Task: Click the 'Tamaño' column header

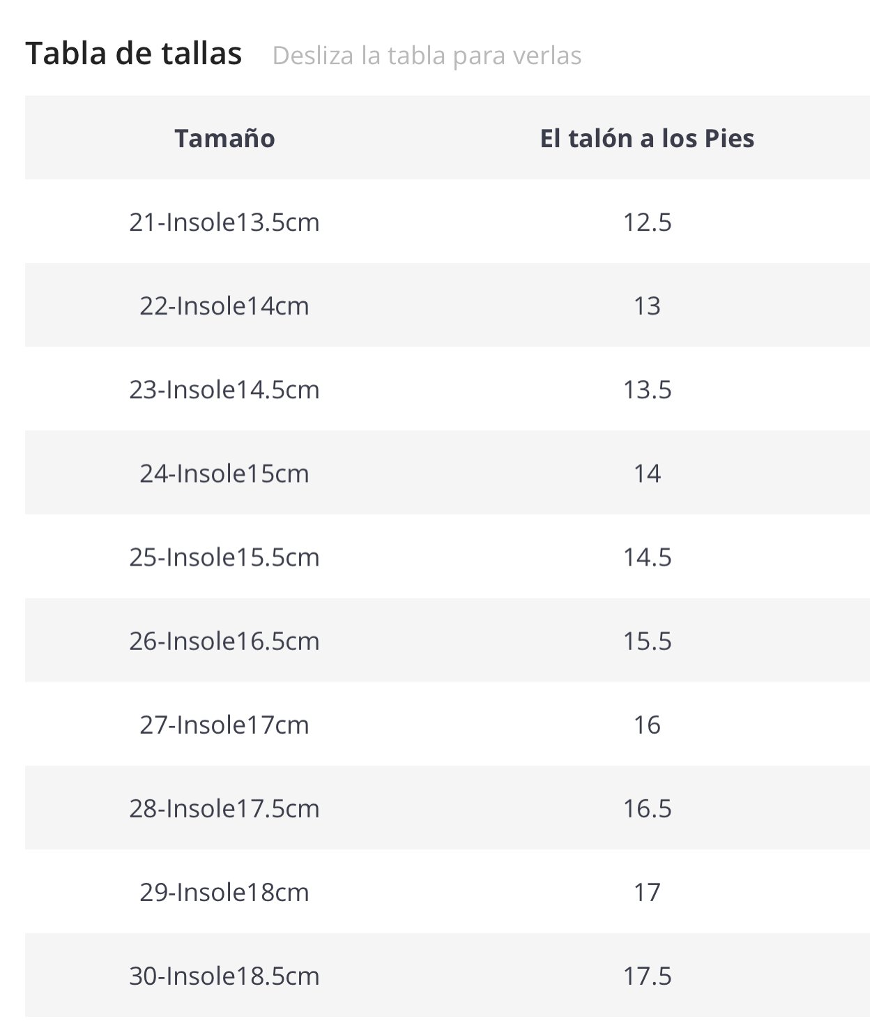Action: (224, 138)
